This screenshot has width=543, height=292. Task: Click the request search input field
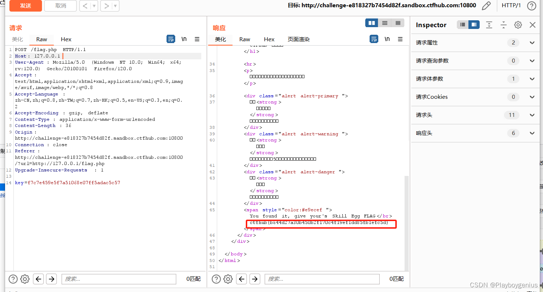pyautogui.click(x=119, y=279)
